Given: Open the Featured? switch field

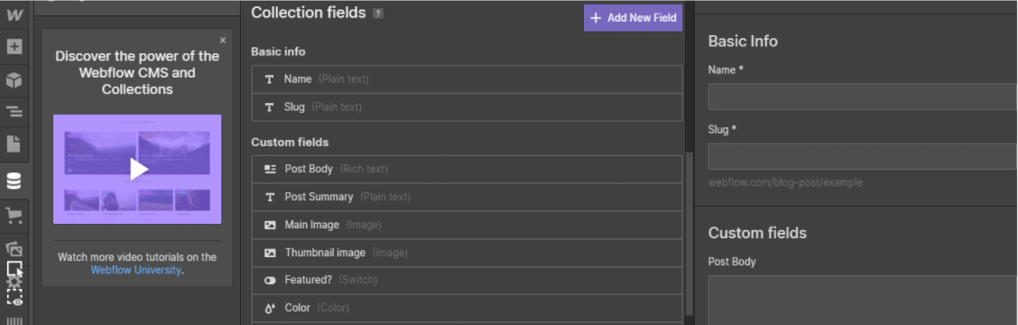Looking at the screenshot, I should (467, 280).
